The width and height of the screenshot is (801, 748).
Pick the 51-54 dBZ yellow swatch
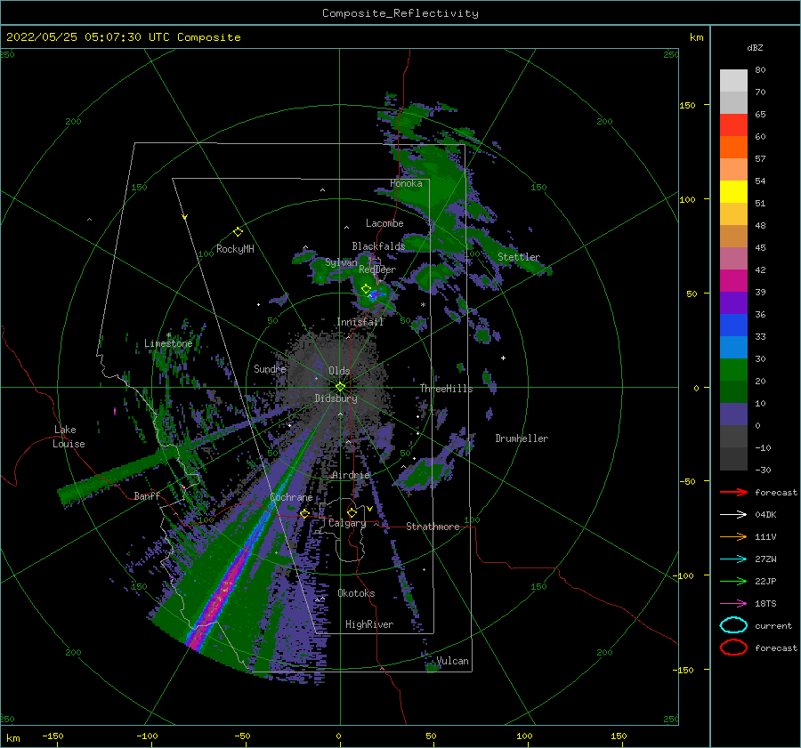click(733, 191)
